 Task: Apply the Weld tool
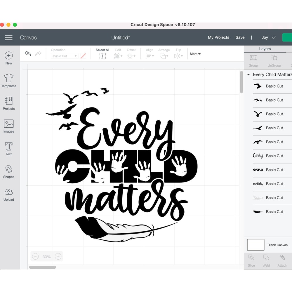pos(266,260)
